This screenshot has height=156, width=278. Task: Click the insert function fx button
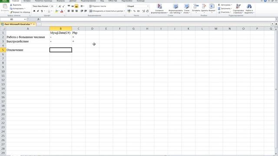(38, 19)
